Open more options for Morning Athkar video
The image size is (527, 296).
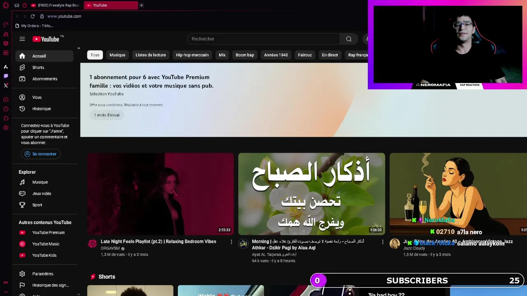tap(382, 242)
